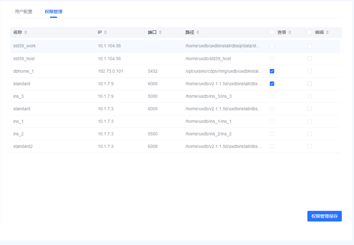Click the truncated path of std39_work

point(223,46)
